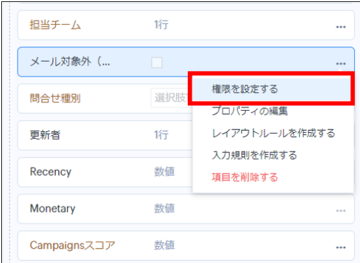Open more options for Campaignsスコア field
The width and height of the screenshot is (360, 263).
tap(340, 247)
